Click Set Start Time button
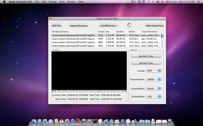 point(146,56)
